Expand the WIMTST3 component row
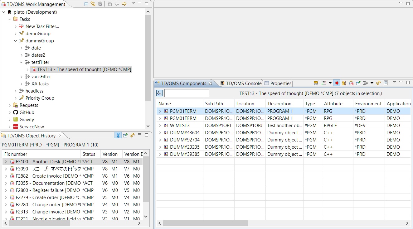Screen dimensions: 413x229 point(160,126)
